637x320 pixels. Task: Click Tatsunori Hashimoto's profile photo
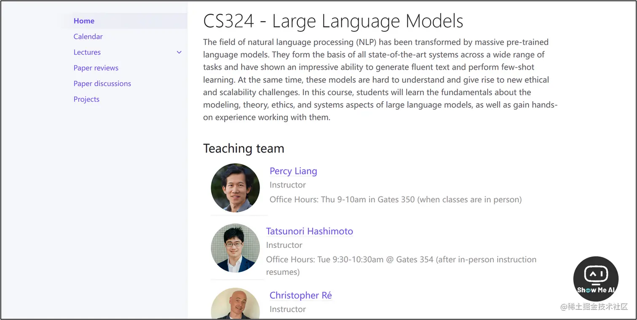(236, 248)
